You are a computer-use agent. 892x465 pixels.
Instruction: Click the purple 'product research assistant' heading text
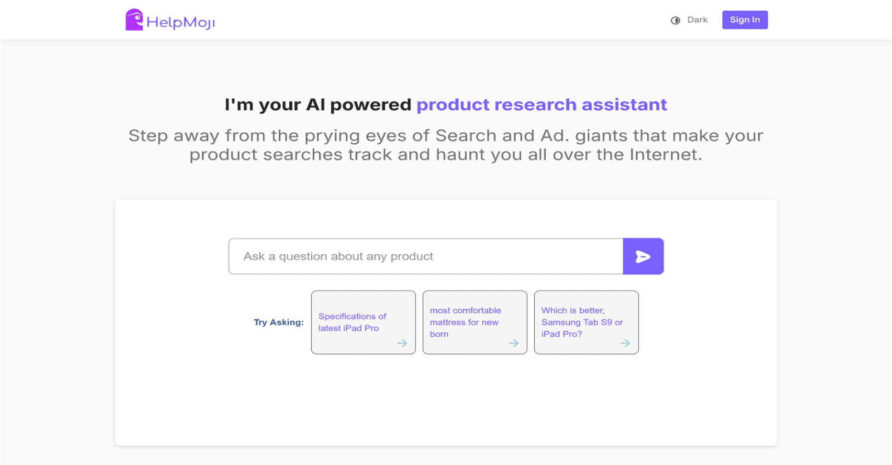coord(541,105)
